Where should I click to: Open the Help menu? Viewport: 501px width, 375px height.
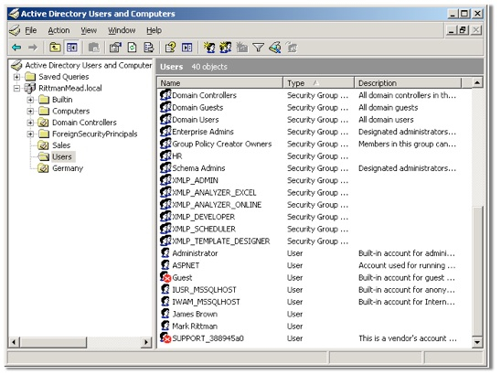point(154,30)
